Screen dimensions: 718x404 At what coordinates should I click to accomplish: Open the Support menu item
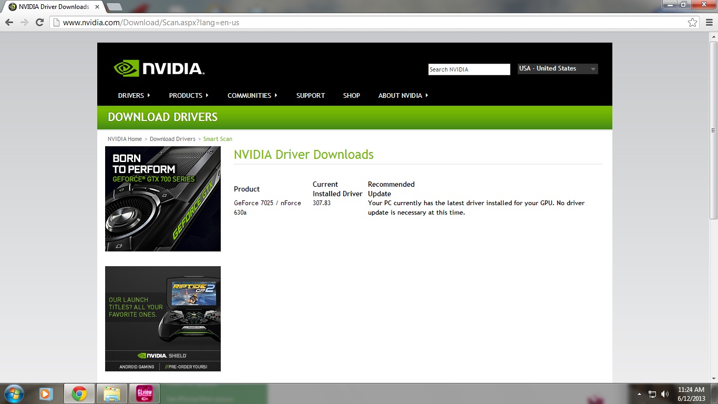pos(310,95)
